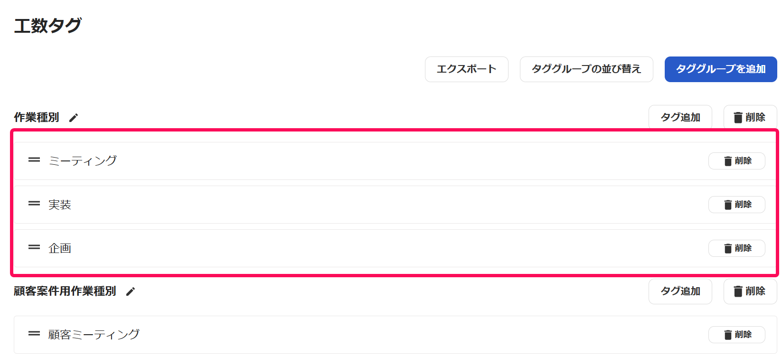Edit the 顧客案件用作業種別 group name pencil icon
This screenshot has height=357, width=782.
(x=131, y=291)
